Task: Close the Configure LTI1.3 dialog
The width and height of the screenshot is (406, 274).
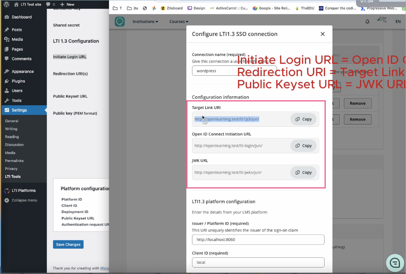Action: coord(323,34)
